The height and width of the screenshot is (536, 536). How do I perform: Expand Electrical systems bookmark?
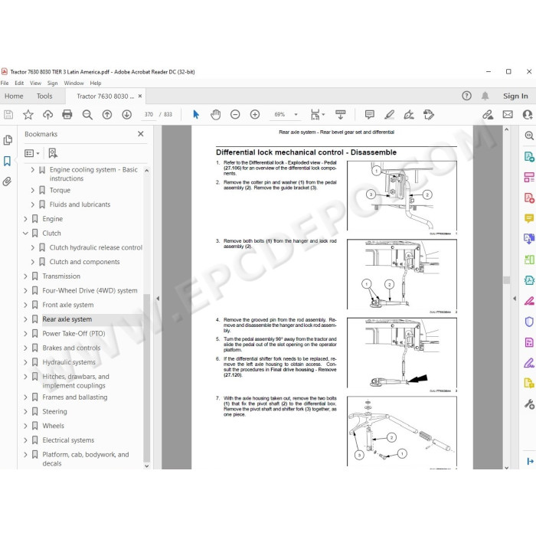[25, 440]
